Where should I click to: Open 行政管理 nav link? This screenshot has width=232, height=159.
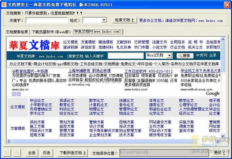(x=141, y=42)
